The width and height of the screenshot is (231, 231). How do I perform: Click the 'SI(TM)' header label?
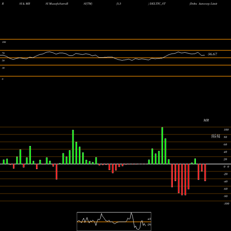(88, 4)
